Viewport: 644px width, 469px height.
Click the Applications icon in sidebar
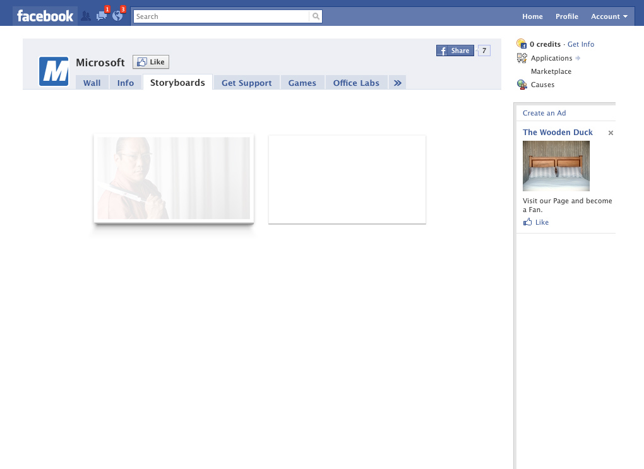coord(522,58)
